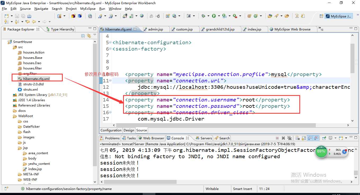The height and width of the screenshot is (195, 360).
Task: Select index.jsp under jsp folder
Action: pyautogui.click(x=35, y=169)
